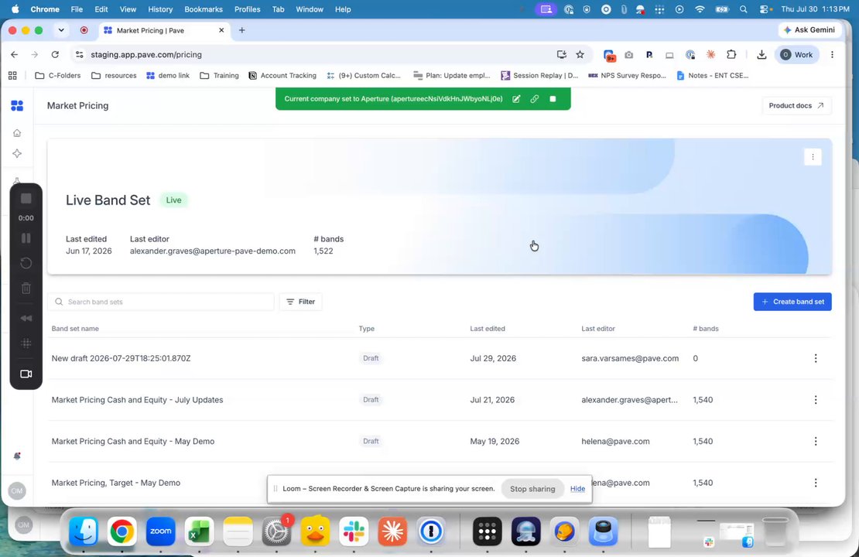The image size is (859, 557).
Task: Open options for New draft 2026-07-29 row
Action: click(816, 358)
